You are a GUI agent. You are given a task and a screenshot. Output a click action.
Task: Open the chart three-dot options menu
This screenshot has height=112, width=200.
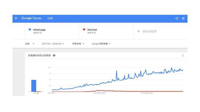pyautogui.click(x=183, y=56)
